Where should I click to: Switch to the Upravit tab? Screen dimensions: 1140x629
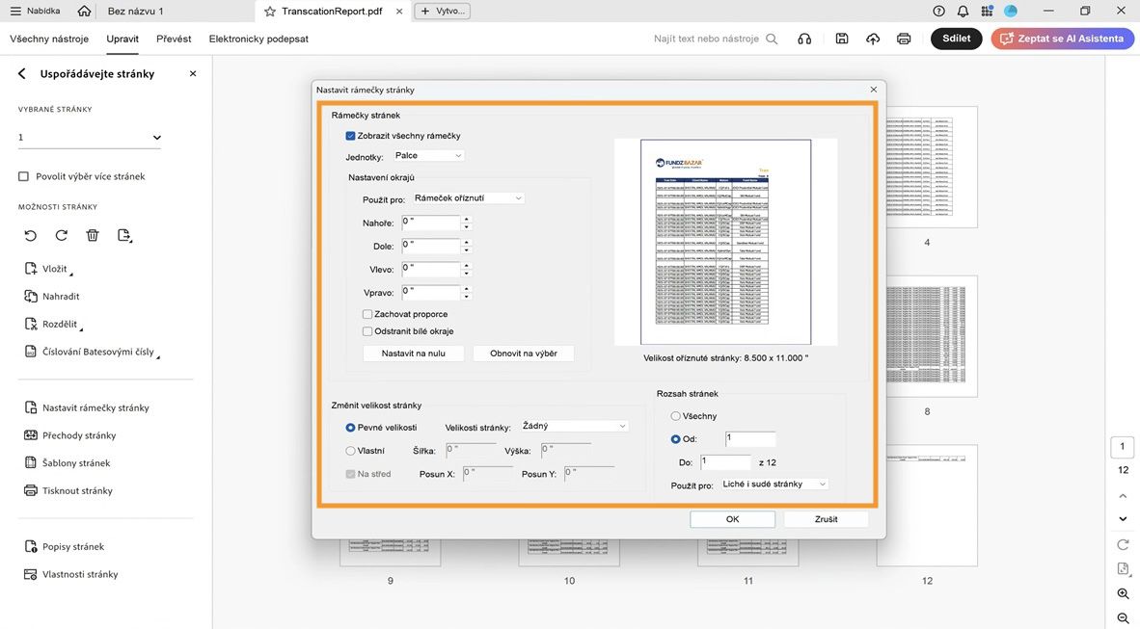(x=122, y=39)
